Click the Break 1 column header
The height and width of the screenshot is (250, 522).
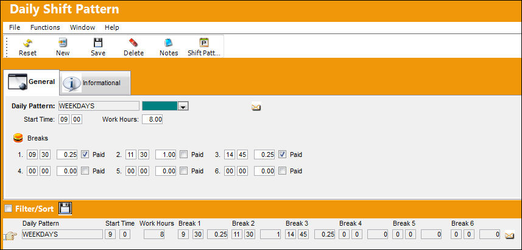click(190, 223)
